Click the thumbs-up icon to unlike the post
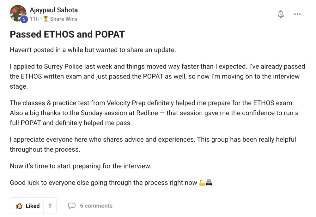The height and width of the screenshot is (217, 316). [x=19, y=206]
